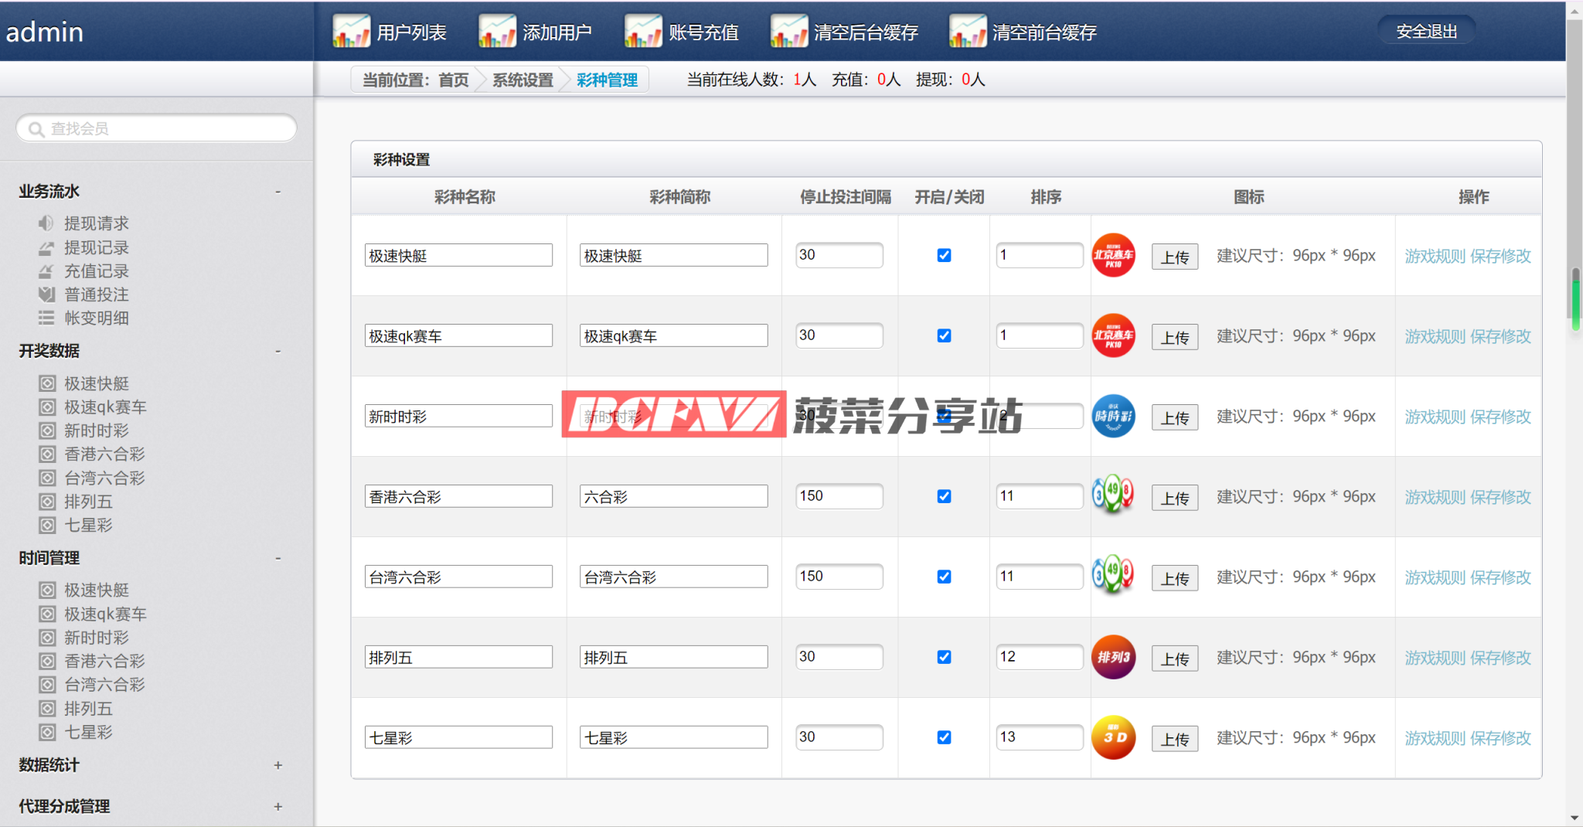The height and width of the screenshot is (827, 1583).
Task: Click the 用户列表 chart icon
Action: click(351, 32)
